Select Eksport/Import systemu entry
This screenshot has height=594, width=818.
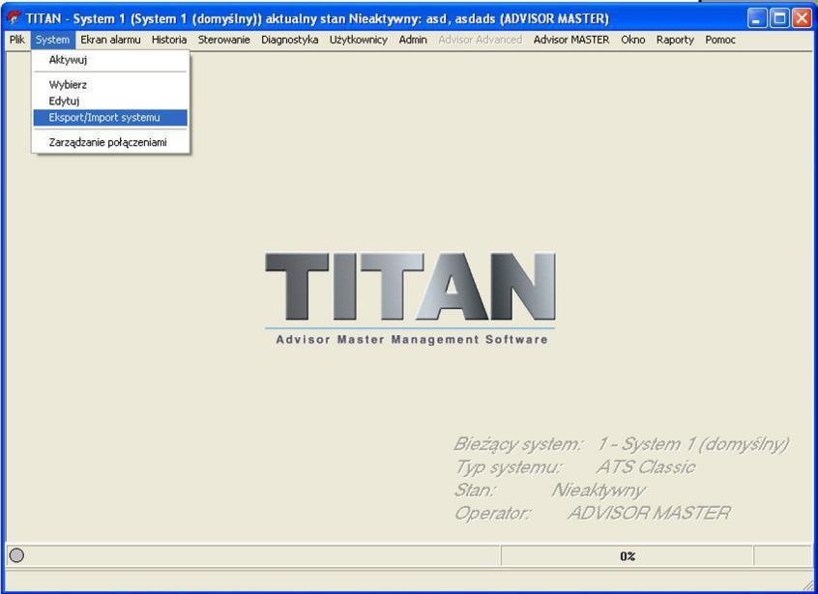pyautogui.click(x=110, y=117)
